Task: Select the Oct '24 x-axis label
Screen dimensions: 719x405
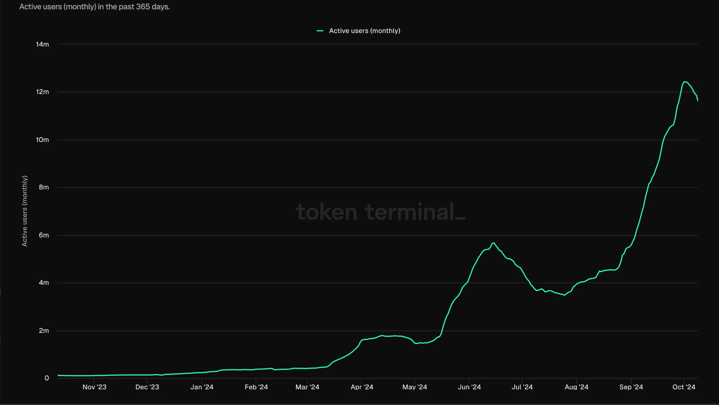Action: coord(684,387)
